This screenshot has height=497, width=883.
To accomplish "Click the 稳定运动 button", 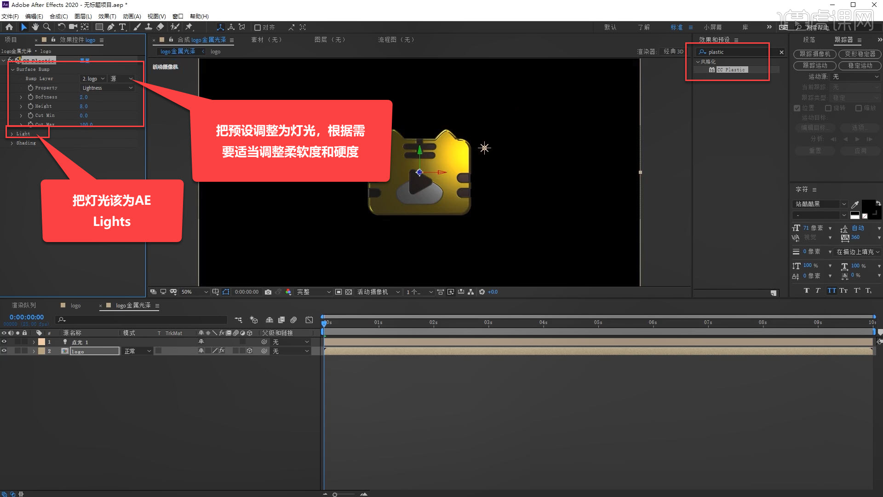I will pyautogui.click(x=860, y=66).
